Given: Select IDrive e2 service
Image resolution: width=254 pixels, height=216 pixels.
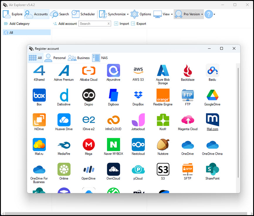Looking at the screenshot, I should [89, 120].
